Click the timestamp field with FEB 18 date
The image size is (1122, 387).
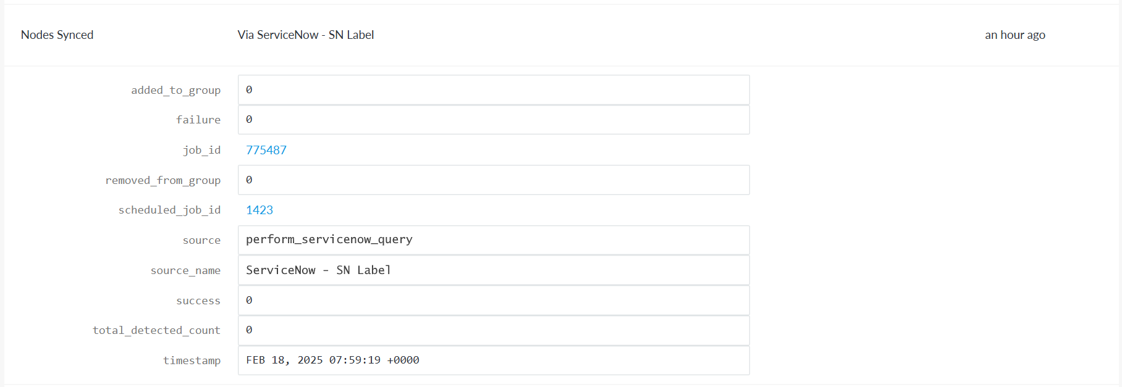click(493, 360)
